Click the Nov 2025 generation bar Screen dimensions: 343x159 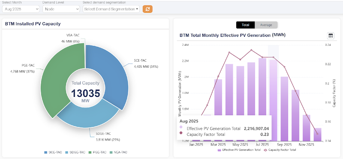point(306,128)
